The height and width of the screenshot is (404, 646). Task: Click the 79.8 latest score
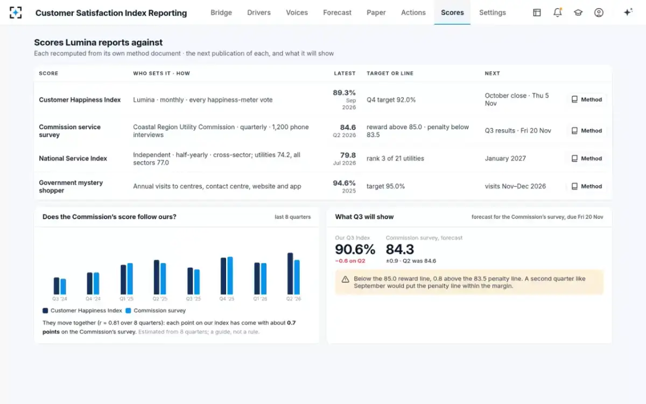[x=348, y=155]
